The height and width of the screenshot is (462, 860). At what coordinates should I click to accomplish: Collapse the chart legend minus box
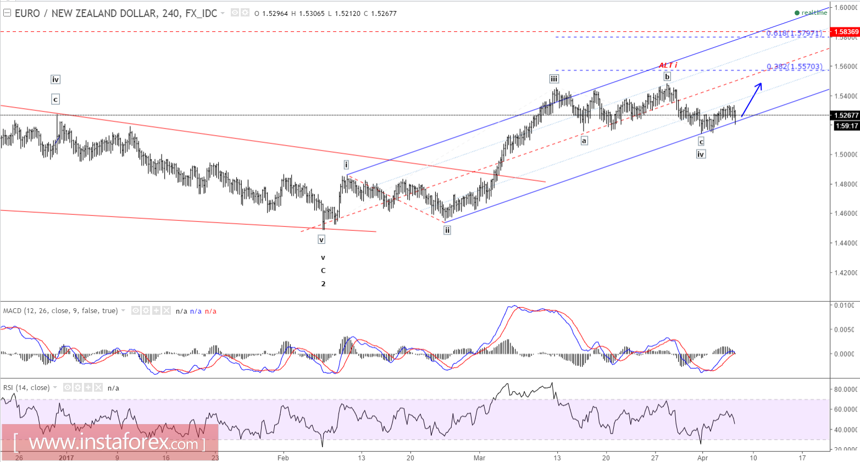(7, 12)
